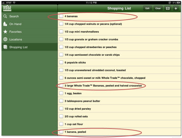Click the Shopping List notepad icon
This screenshot has width=182, height=138.
5,47
